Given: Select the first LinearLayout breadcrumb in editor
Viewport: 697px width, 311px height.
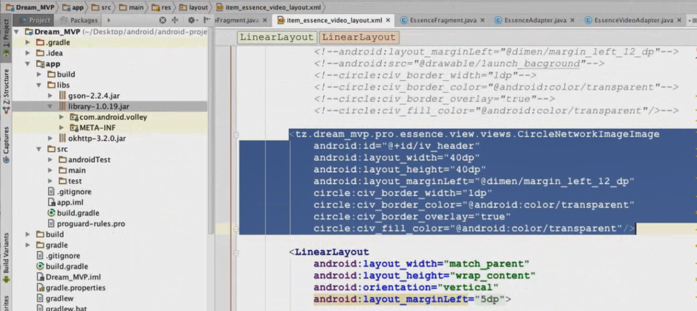Looking at the screenshot, I should pyautogui.click(x=277, y=38).
